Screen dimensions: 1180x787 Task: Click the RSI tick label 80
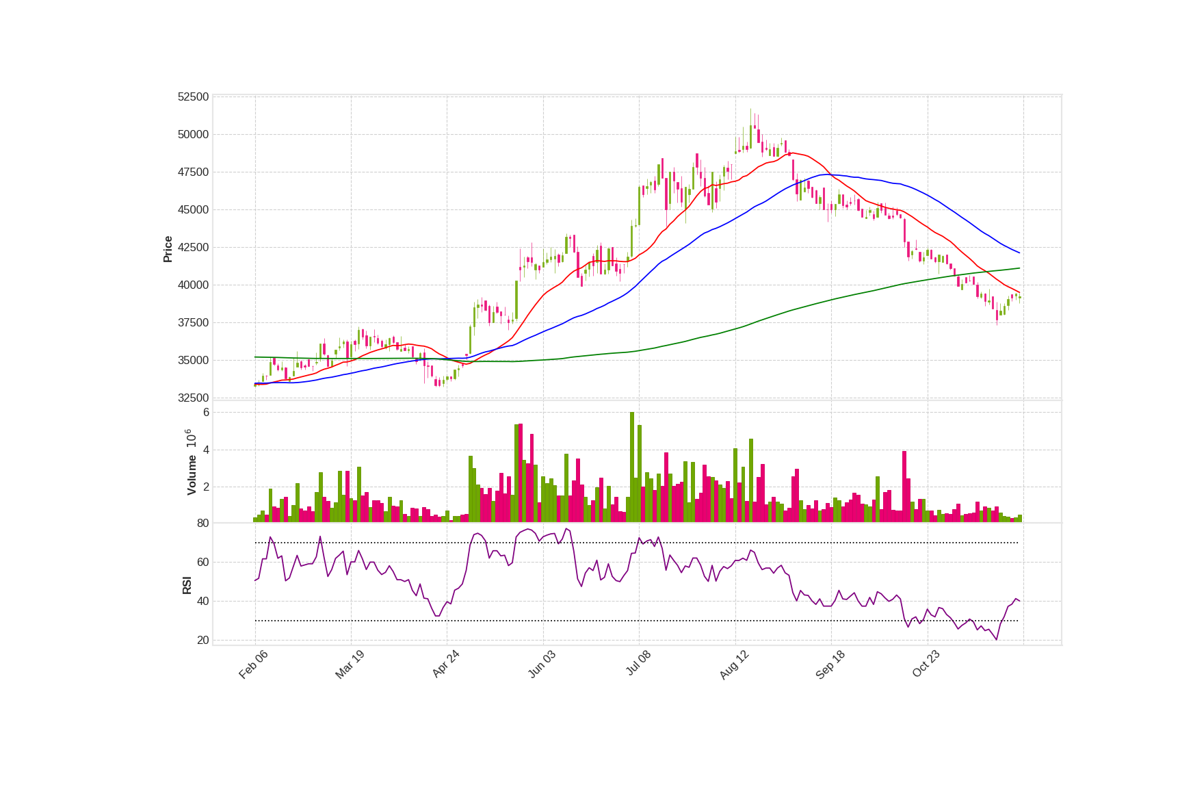click(x=203, y=524)
